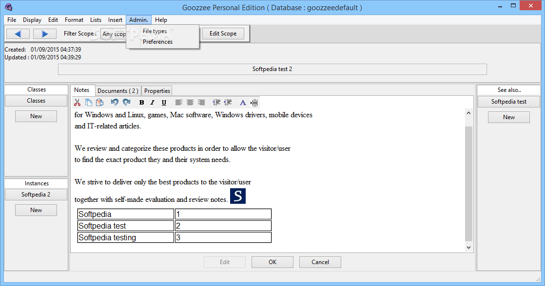Click the Softpedia 'S' image in notes
The width and height of the screenshot is (545, 286).
click(x=238, y=196)
